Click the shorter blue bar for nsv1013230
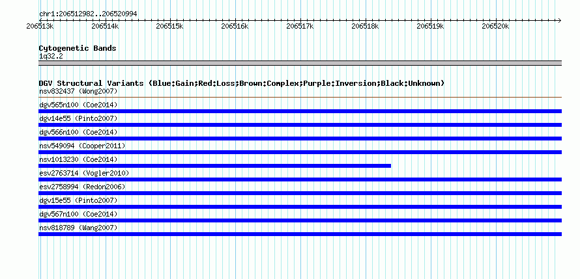The width and height of the screenshot is (580, 279). (214, 166)
